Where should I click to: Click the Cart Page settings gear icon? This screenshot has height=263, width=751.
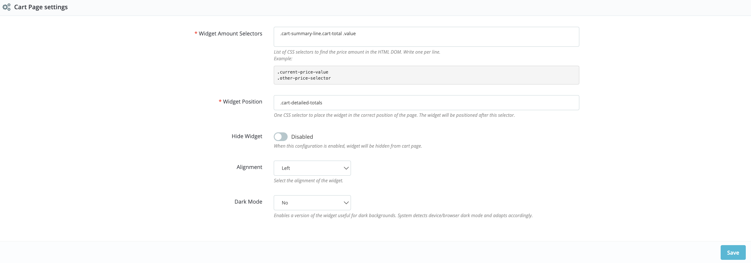(x=6, y=7)
